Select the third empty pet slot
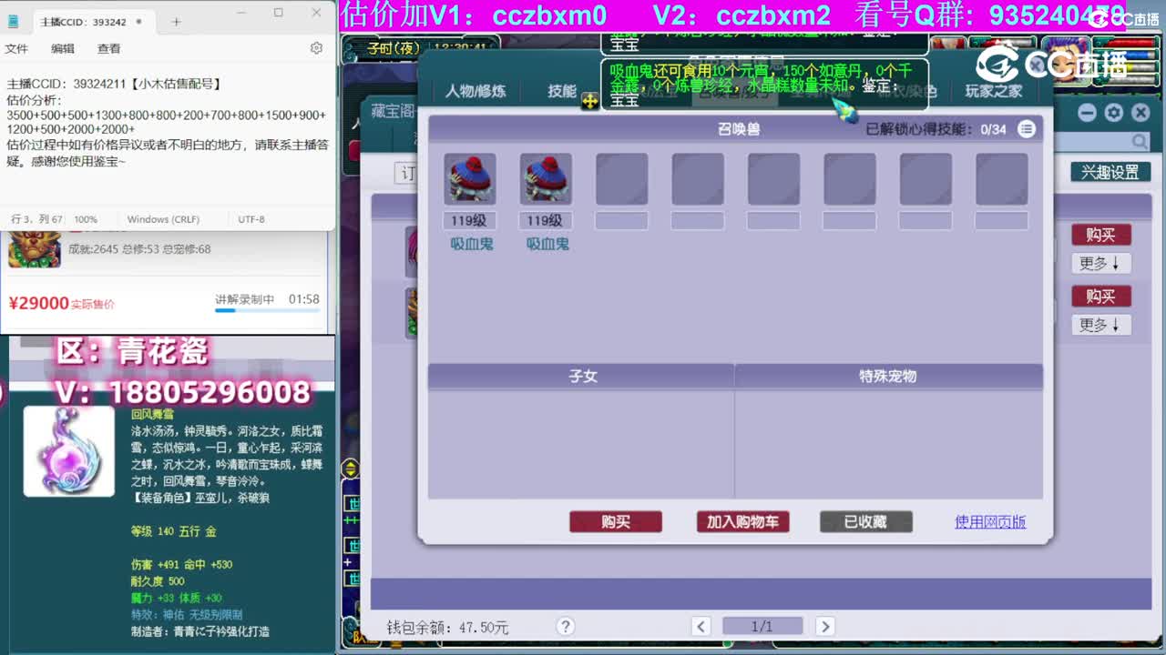The width and height of the screenshot is (1166, 655). [x=622, y=178]
